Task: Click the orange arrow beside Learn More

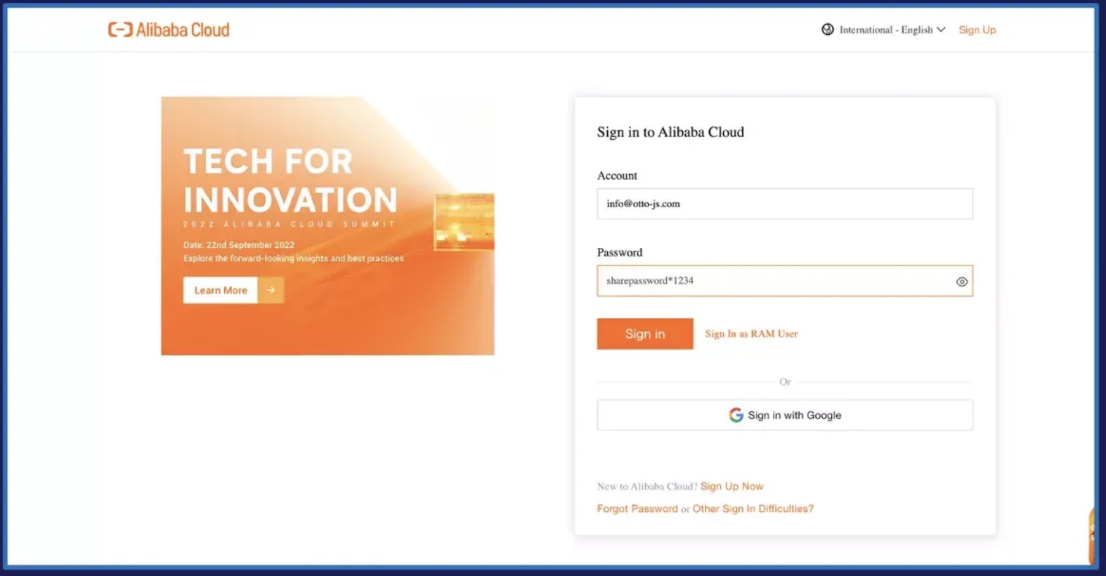Action: click(271, 290)
